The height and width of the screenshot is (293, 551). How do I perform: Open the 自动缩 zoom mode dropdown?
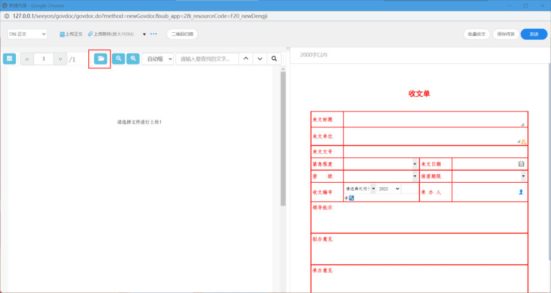click(157, 59)
